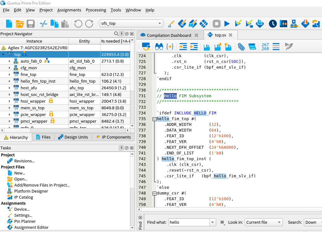322x232 pixels.
Task: Open the Timing Analyzer clock icon
Action: tap(273, 24)
